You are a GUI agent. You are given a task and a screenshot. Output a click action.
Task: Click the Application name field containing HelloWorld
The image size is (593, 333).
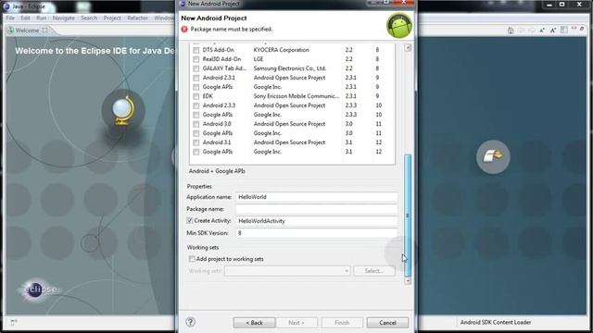[x=317, y=197]
